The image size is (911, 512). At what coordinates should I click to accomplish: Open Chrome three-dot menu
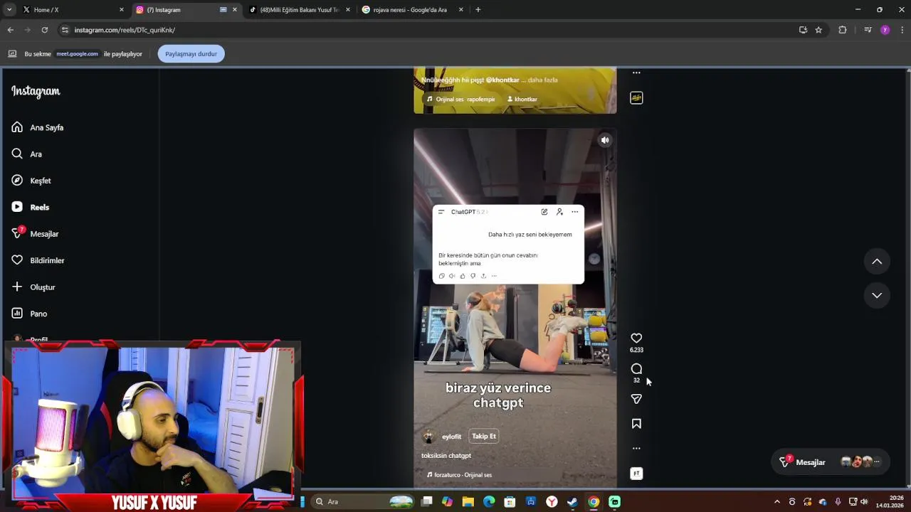coord(902,30)
